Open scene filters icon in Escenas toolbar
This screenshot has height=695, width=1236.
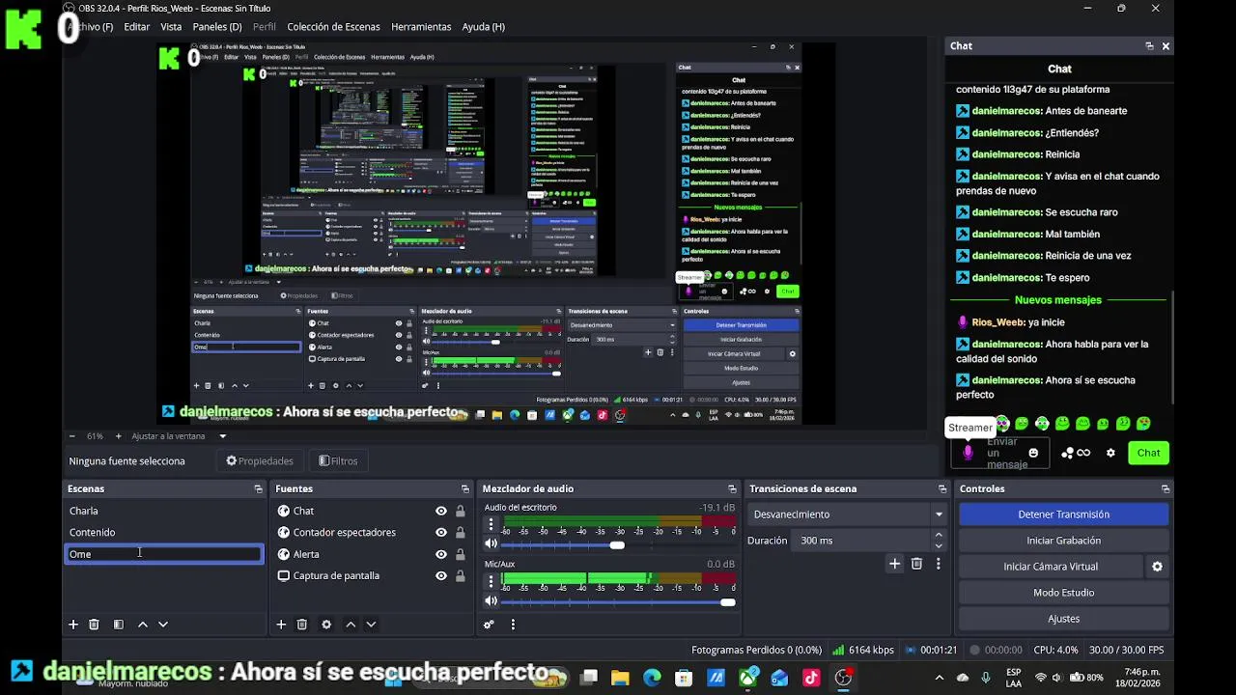point(118,625)
